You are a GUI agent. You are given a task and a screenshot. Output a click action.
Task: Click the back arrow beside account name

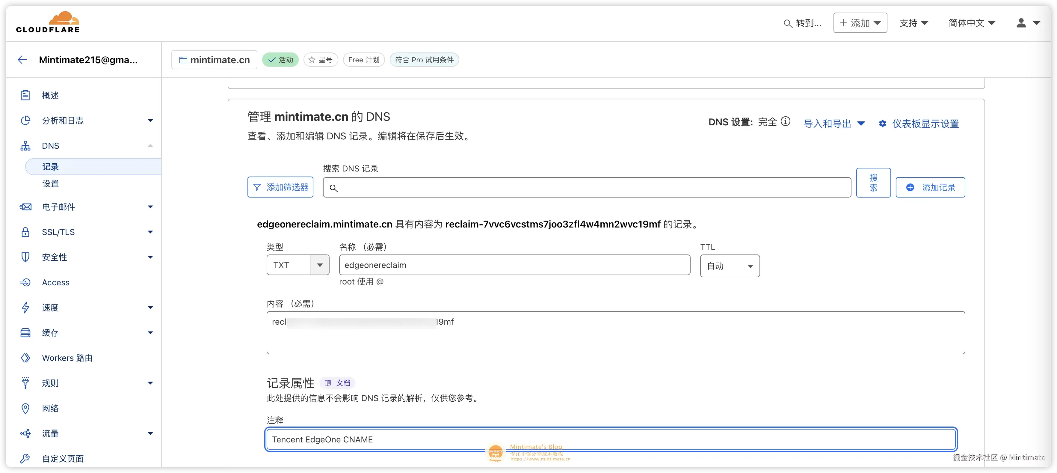[x=22, y=60]
